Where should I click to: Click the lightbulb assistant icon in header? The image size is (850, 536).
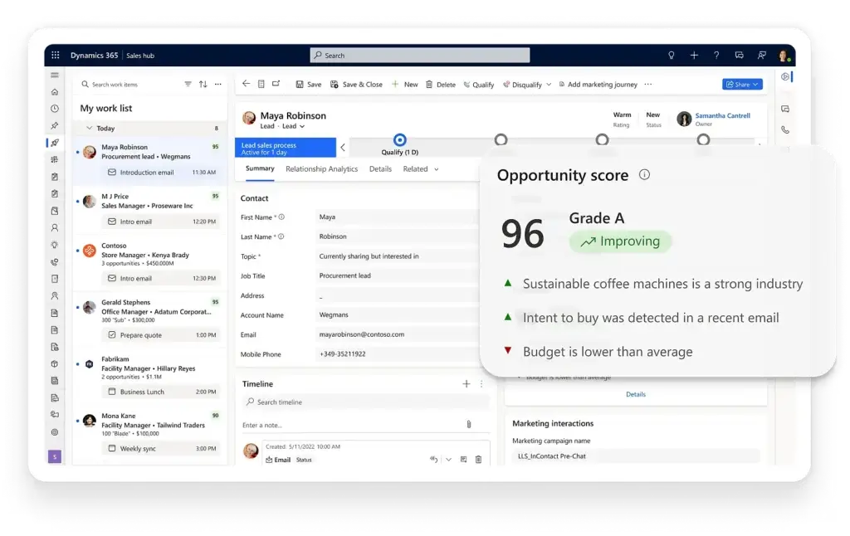click(671, 55)
